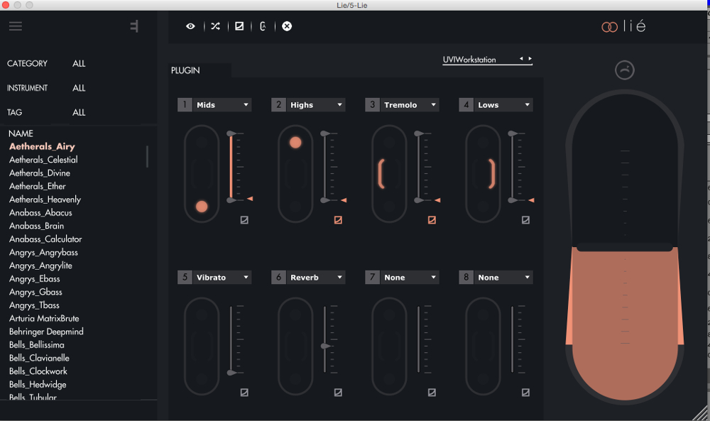Click the Highs slot top curve dot
Viewport: 710px width, 421px height.
pyautogui.click(x=295, y=143)
